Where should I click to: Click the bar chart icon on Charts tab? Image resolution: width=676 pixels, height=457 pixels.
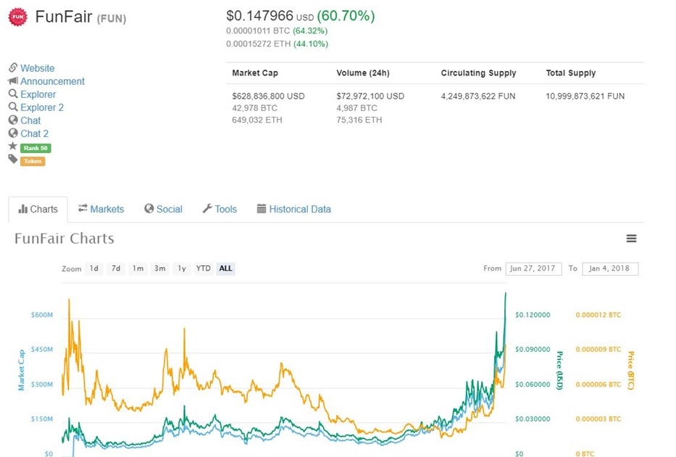pos(23,210)
